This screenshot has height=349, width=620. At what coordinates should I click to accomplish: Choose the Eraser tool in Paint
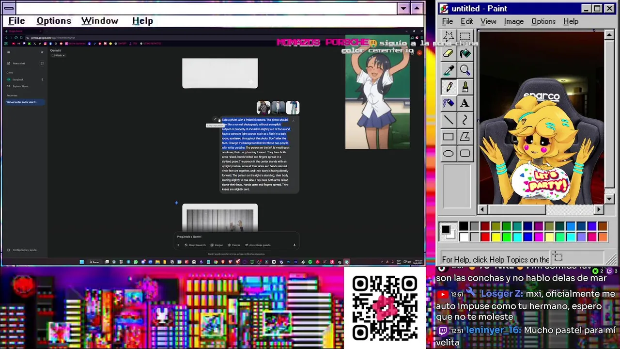click(449, 54)
